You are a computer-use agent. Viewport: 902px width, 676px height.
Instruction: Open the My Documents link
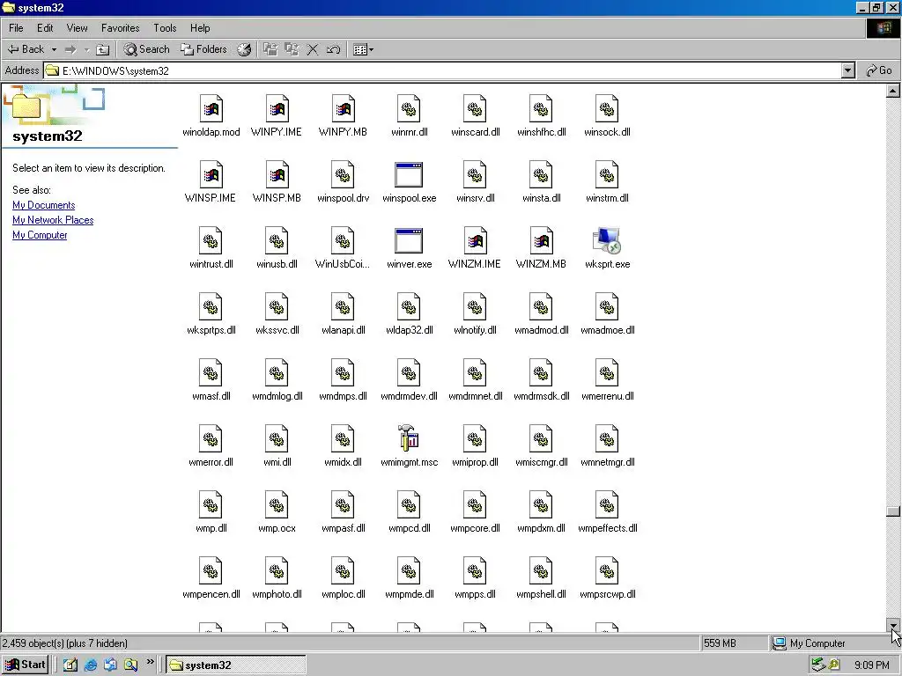click(44, 205)
